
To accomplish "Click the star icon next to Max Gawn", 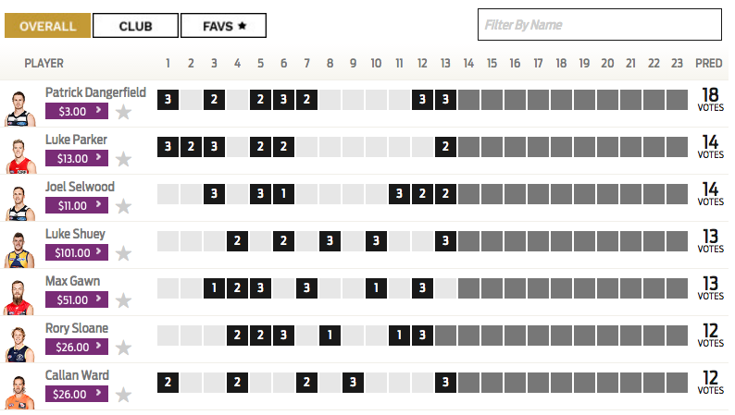I will coord(123,300).
